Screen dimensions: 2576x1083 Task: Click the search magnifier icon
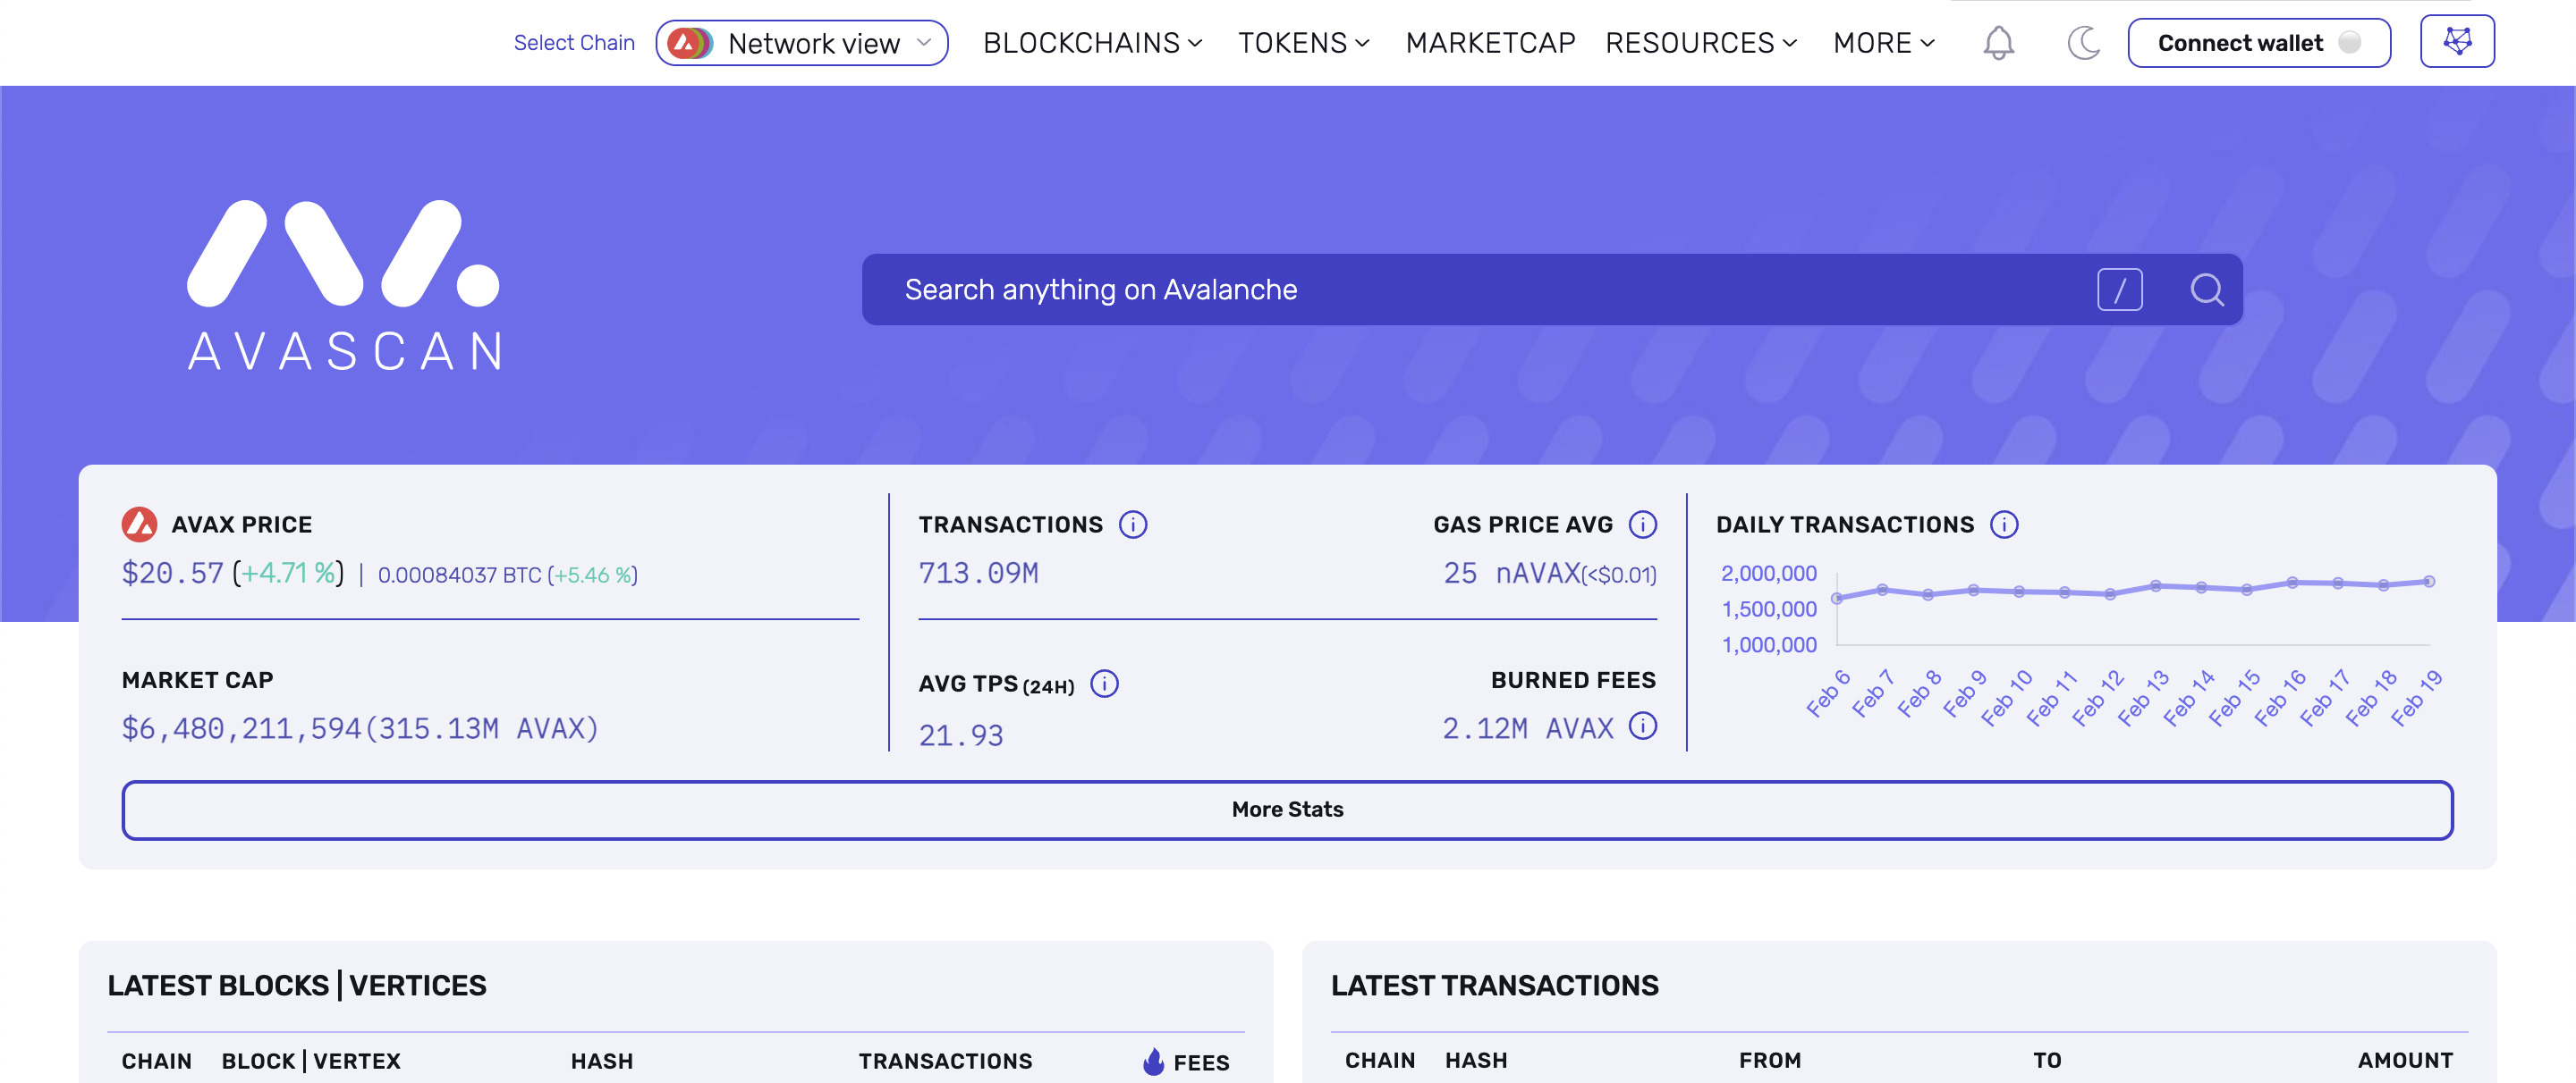[2206, 290]
